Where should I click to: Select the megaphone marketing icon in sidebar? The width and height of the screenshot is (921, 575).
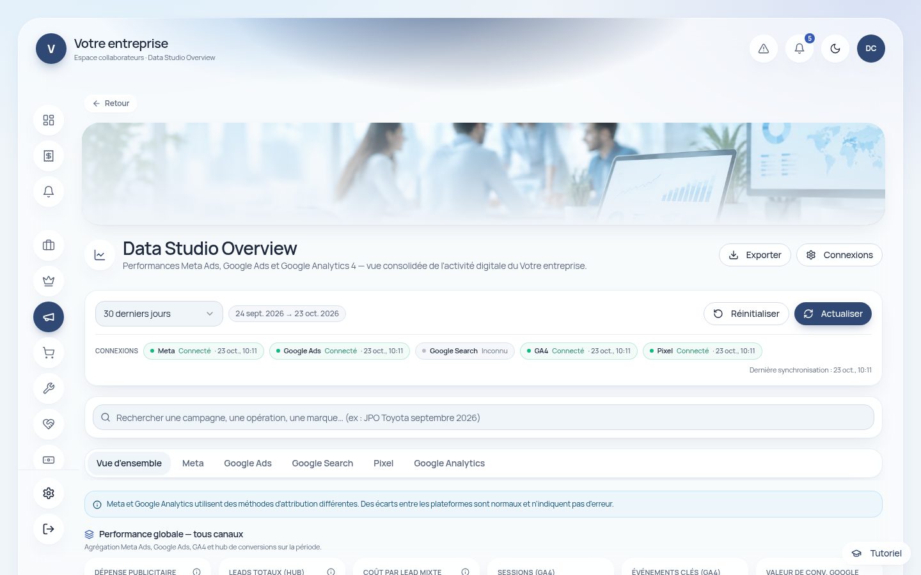click(x=49, y=317)
